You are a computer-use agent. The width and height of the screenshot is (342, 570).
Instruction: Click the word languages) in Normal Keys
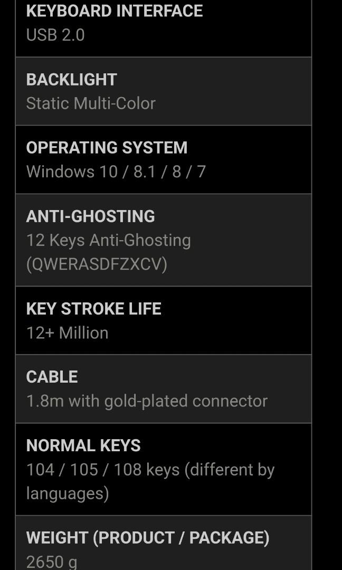[68, 493]
